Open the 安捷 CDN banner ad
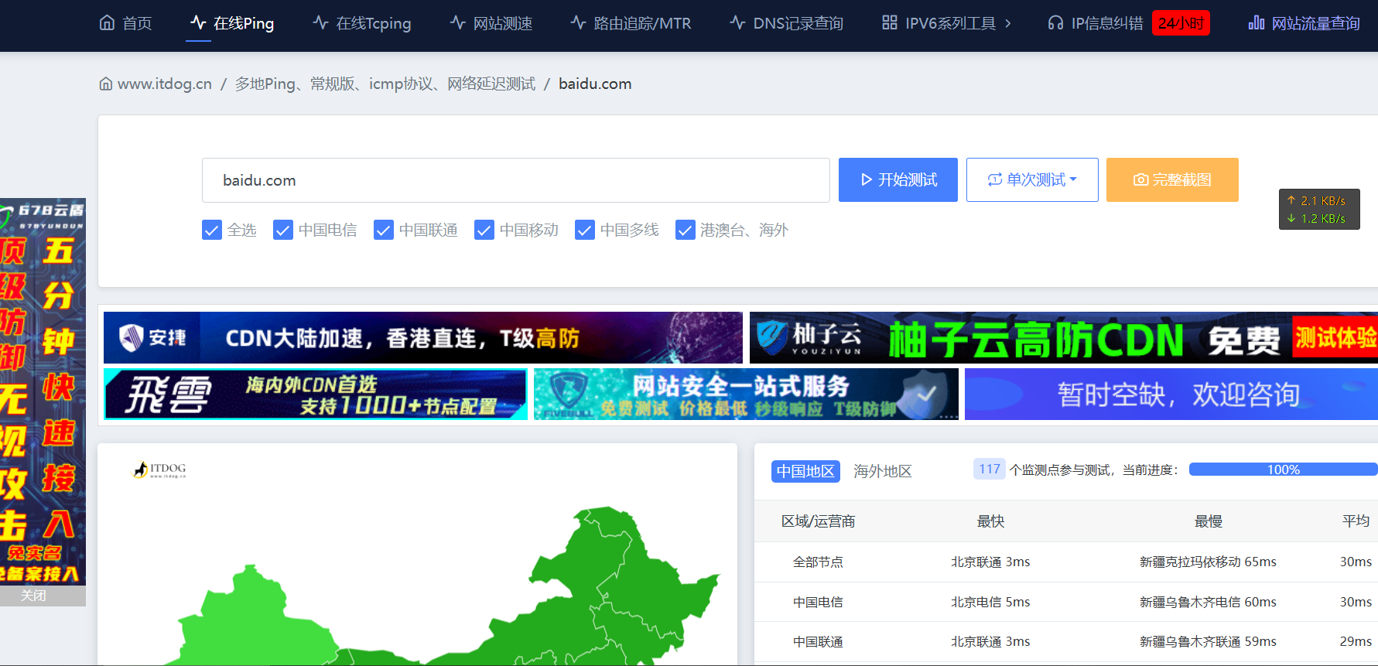The height and width of the screenshot is (666, 1378). [x=423, y=338]
